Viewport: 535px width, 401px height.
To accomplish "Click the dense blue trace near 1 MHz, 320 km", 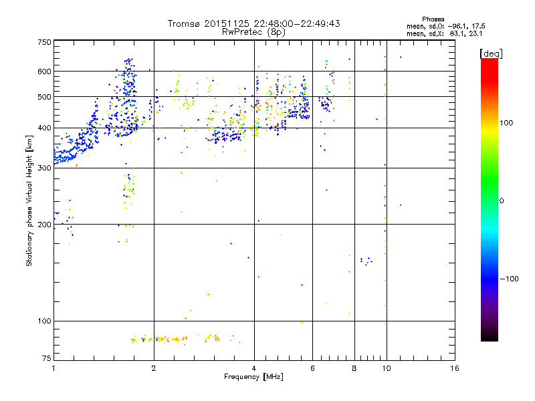I will (66, 156).
